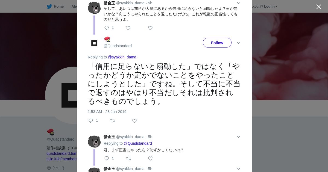Close the tweet overlay with X
328x172 pixels.
[x=319, y=7]
